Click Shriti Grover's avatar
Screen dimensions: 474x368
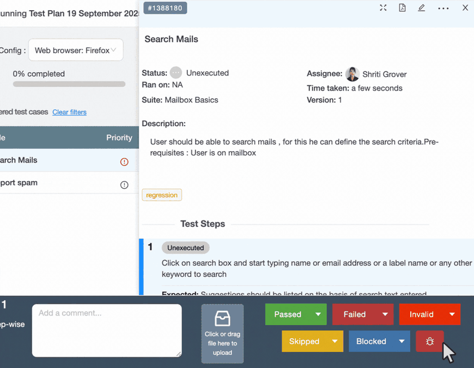click(352, 74)
